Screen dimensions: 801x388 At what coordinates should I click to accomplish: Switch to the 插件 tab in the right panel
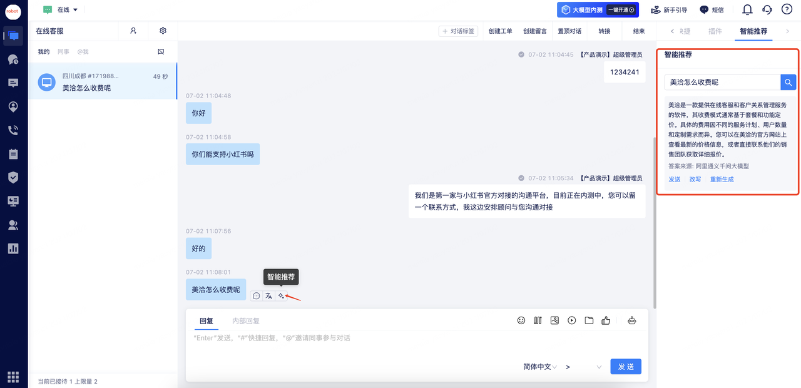715,31
